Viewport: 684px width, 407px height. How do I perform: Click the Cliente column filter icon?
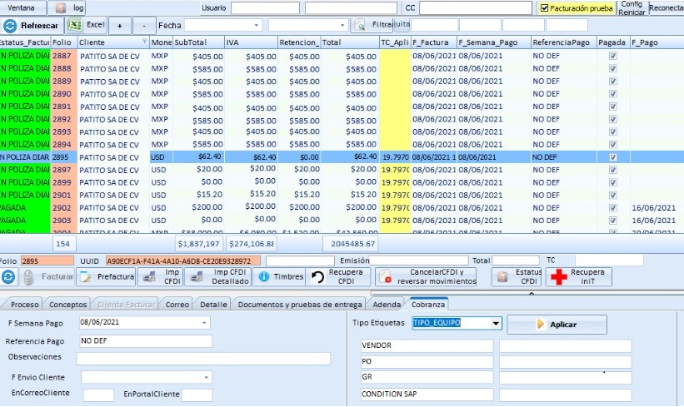tap(144, 41)
